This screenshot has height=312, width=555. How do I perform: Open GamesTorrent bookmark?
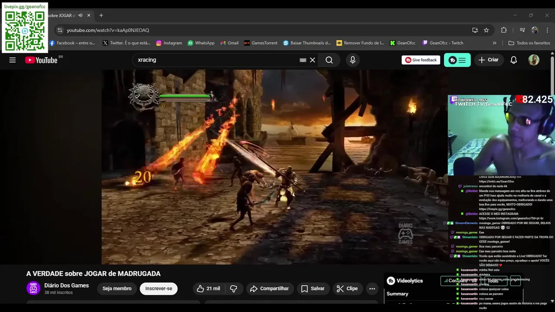(x=261, y=43)
